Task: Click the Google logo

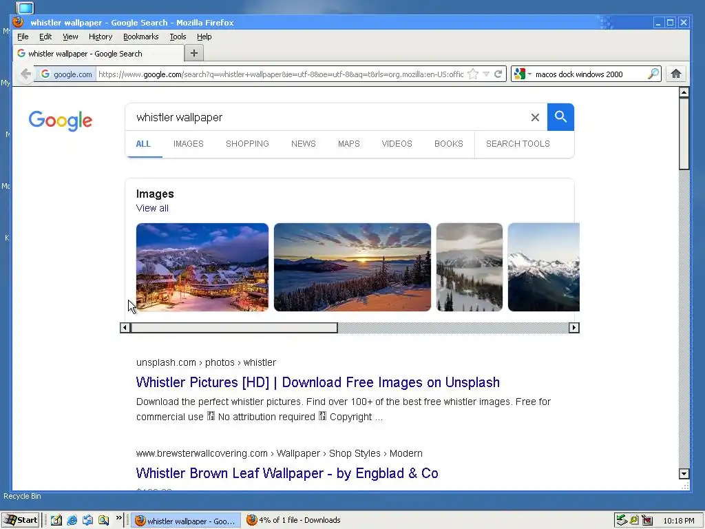Action: [x=61, y=121]
